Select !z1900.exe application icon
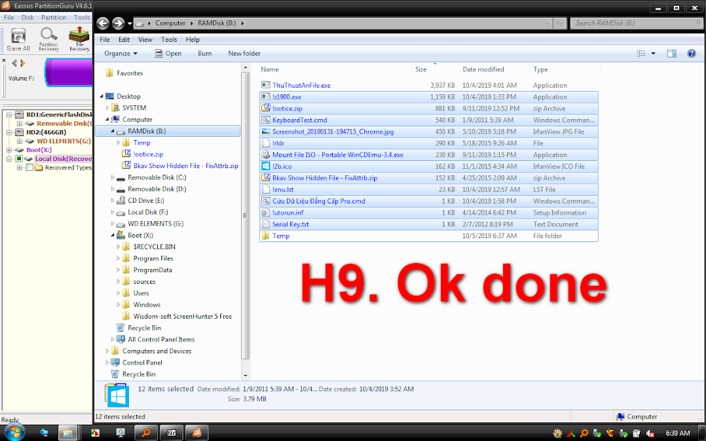706x441 pixels. (266, 97)
